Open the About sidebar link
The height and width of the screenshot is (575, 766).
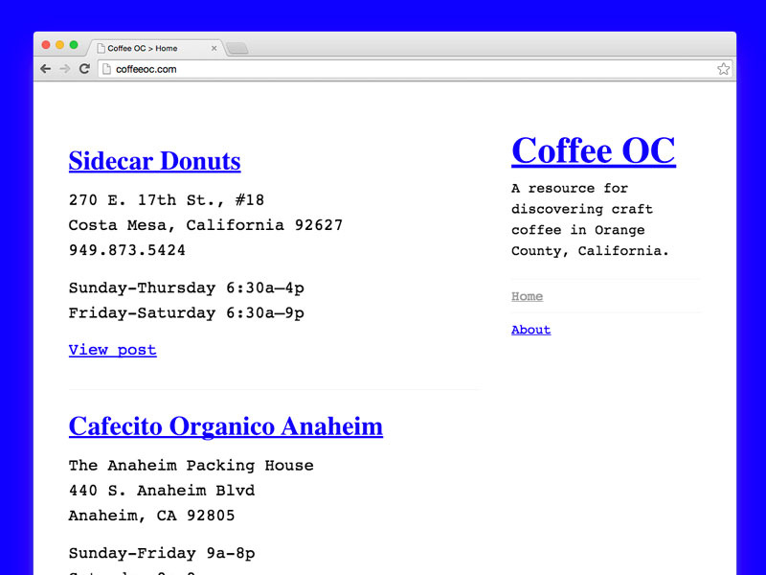pyautogui.click(x=531, y=330)
